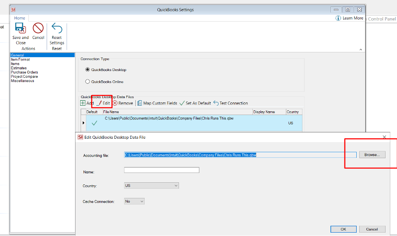Viewport: 397px width, 236px height.
Task: Click the Default column header
Action: point(94,112)
